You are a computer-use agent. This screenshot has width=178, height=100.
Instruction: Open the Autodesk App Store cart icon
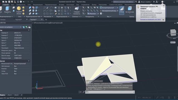point(154,2)
